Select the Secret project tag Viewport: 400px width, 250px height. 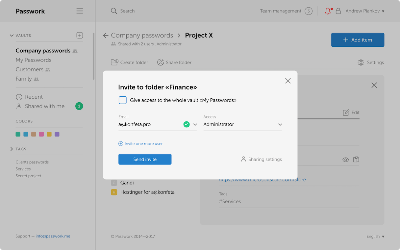28,176
